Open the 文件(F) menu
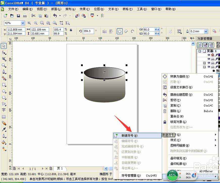 point(13,9)
